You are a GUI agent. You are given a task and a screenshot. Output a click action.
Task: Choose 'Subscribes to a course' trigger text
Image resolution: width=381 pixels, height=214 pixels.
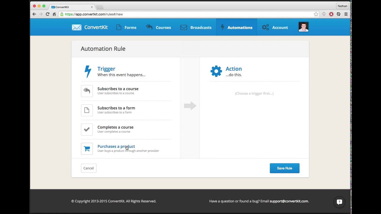pyautogui.click(x=118, y=89)
